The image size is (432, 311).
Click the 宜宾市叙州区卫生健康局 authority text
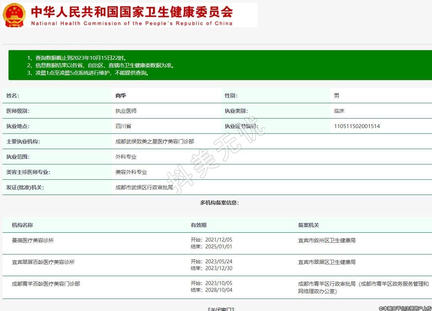[327, 241]
